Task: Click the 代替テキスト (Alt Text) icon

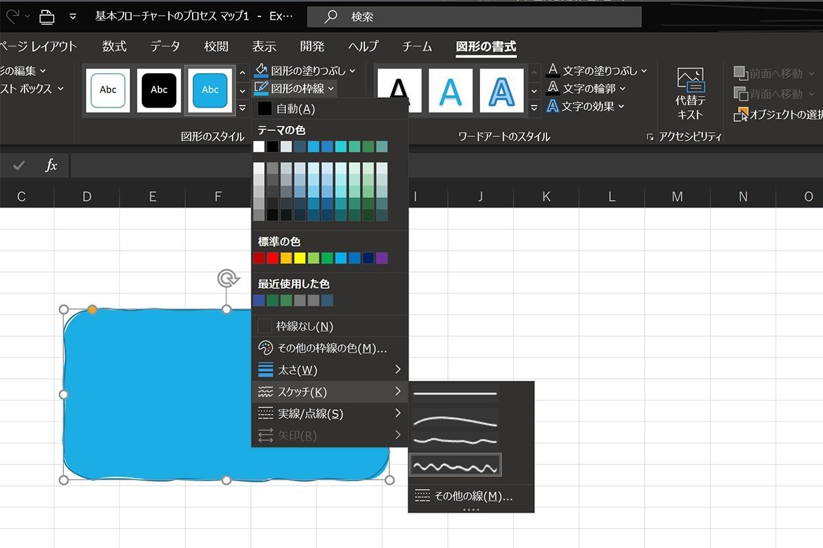Action: coord(690,82)
